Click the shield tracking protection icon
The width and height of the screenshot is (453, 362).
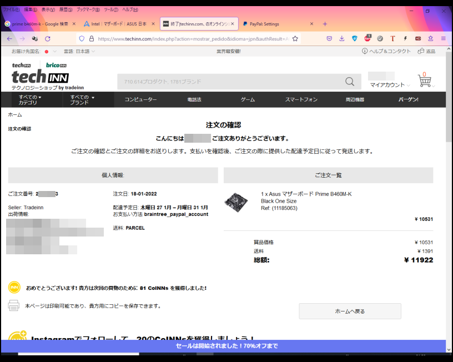[82, 39]
